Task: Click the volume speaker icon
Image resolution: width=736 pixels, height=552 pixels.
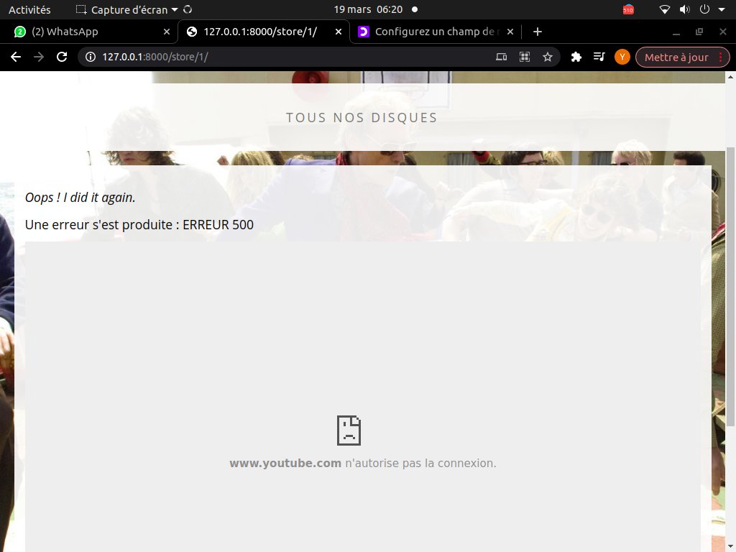Action: [x=685, y=9]
